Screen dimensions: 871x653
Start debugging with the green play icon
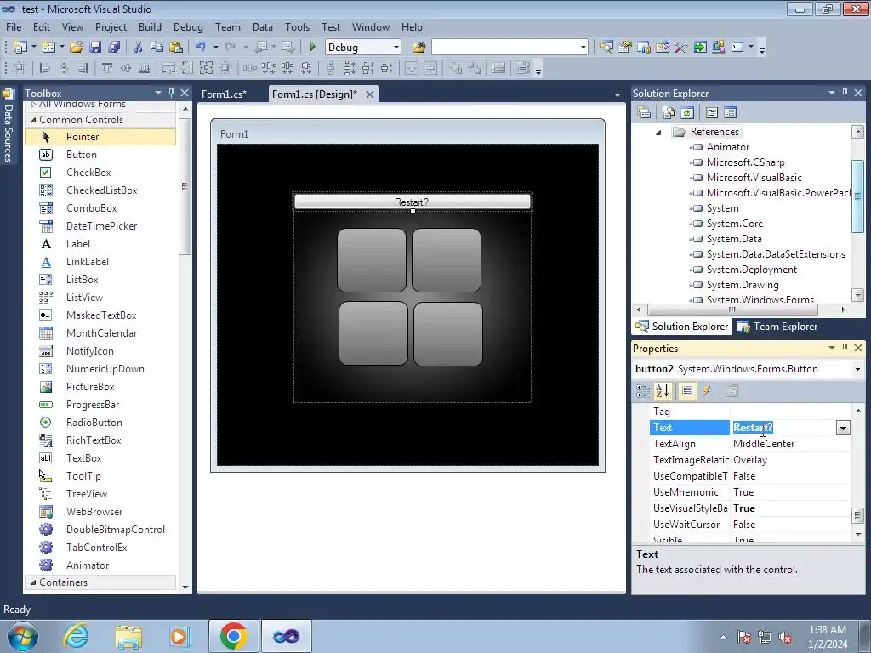(312, 48)
